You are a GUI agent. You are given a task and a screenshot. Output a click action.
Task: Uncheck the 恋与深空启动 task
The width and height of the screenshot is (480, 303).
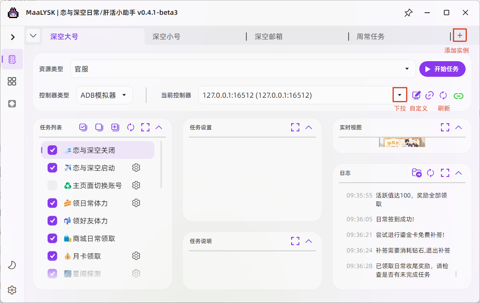(x=52, y=168)
